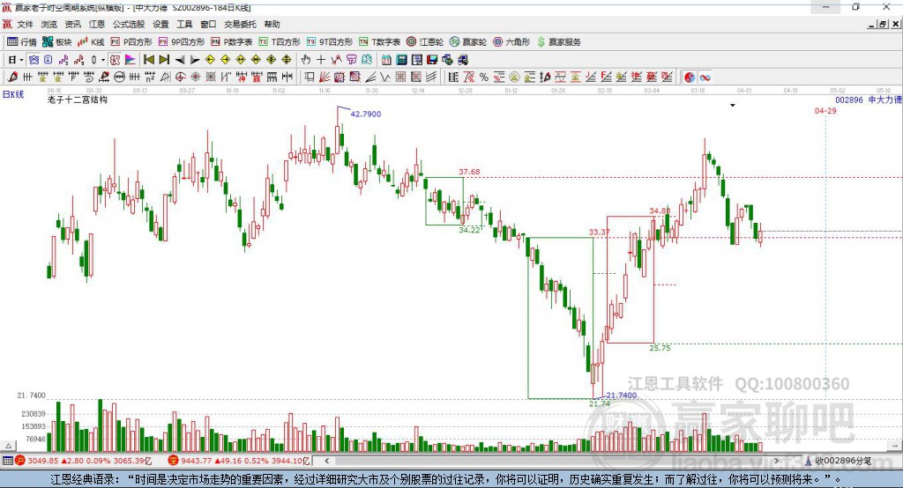Click the save floppy disk icon

[x=432, y=60]
